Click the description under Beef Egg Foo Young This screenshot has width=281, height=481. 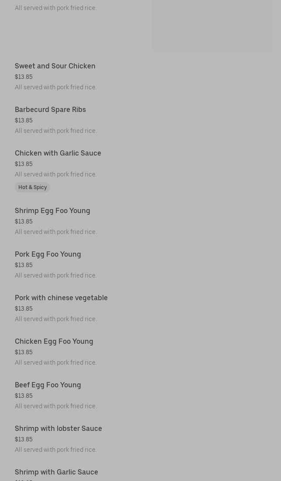(x=56, y=406)
